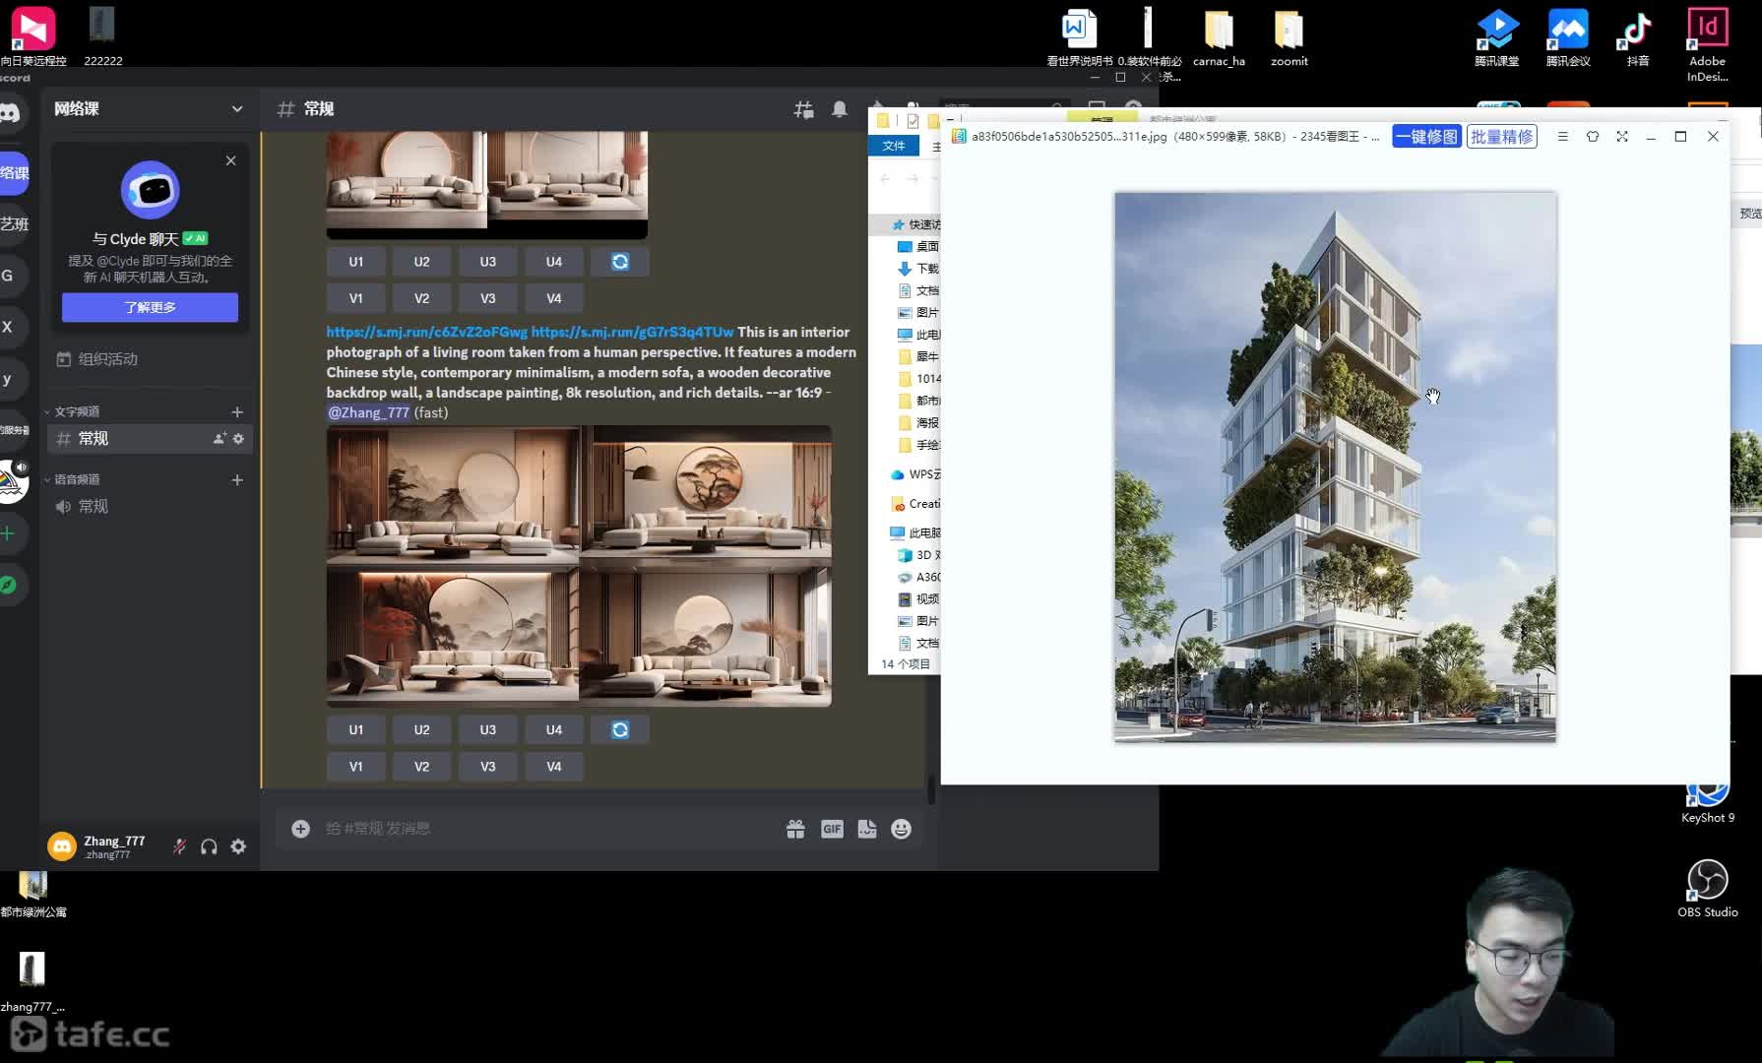This screenshot has height=1063, width=1762.
Task: Click U4 under the first image grid
Action: (x=554, y=262)
